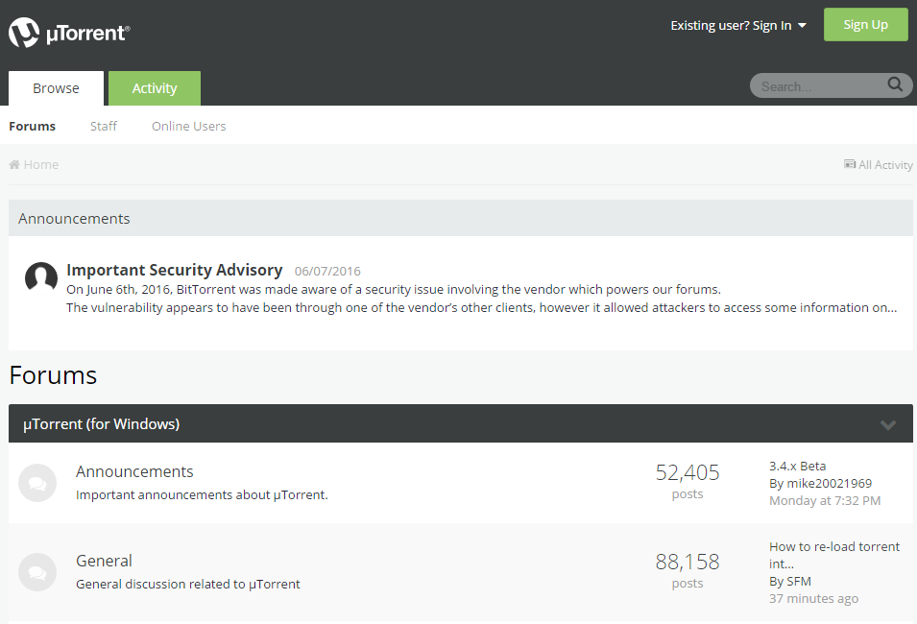Select the Browse tab
Screen dimensions: 917x624
pos(56,88)
